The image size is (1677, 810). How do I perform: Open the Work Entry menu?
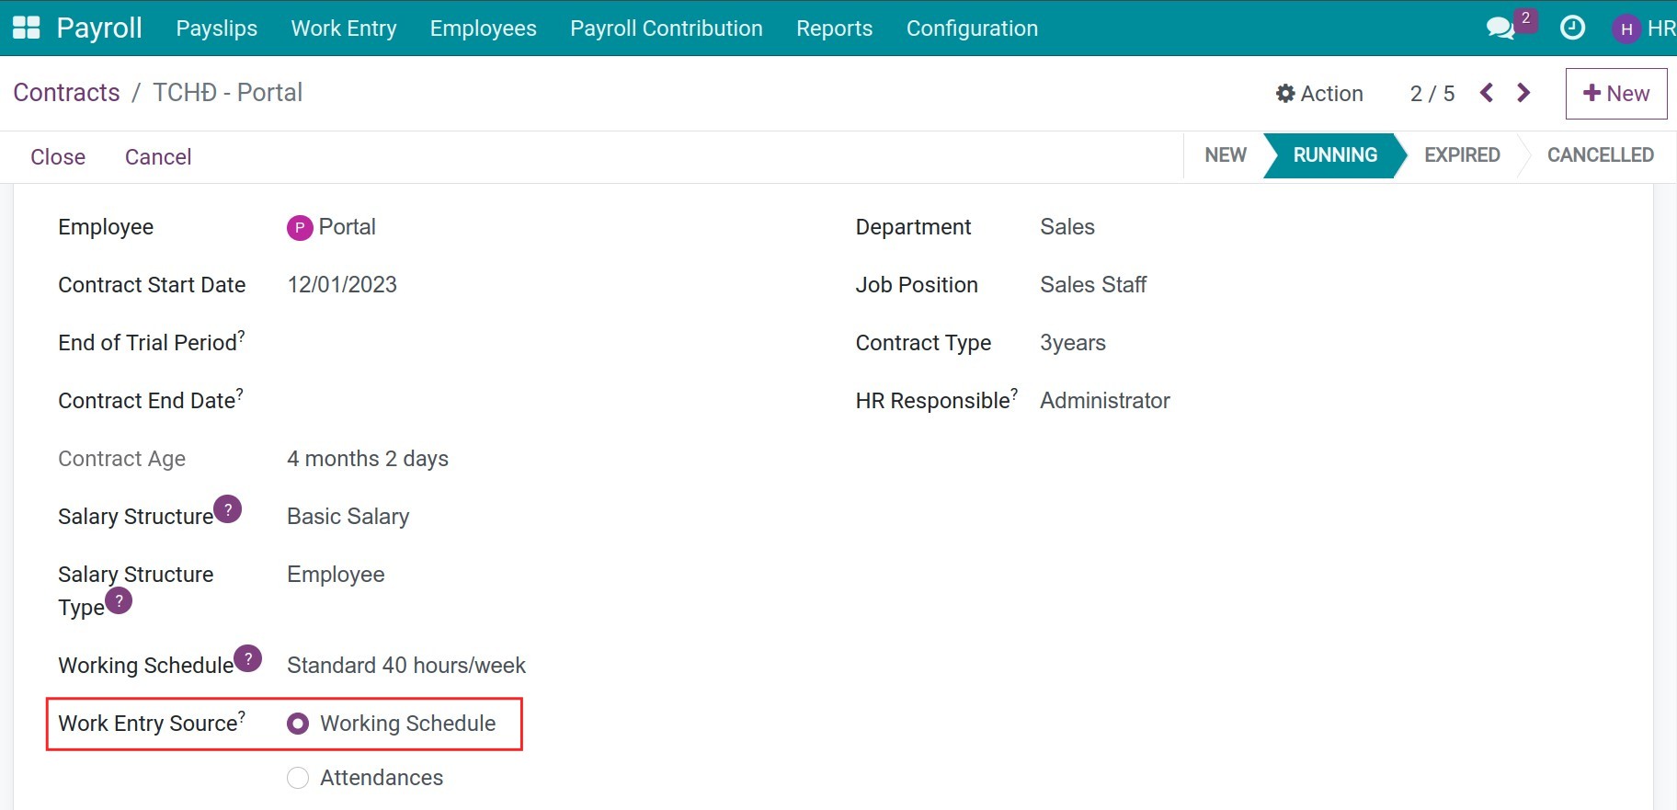pos(344,29)
